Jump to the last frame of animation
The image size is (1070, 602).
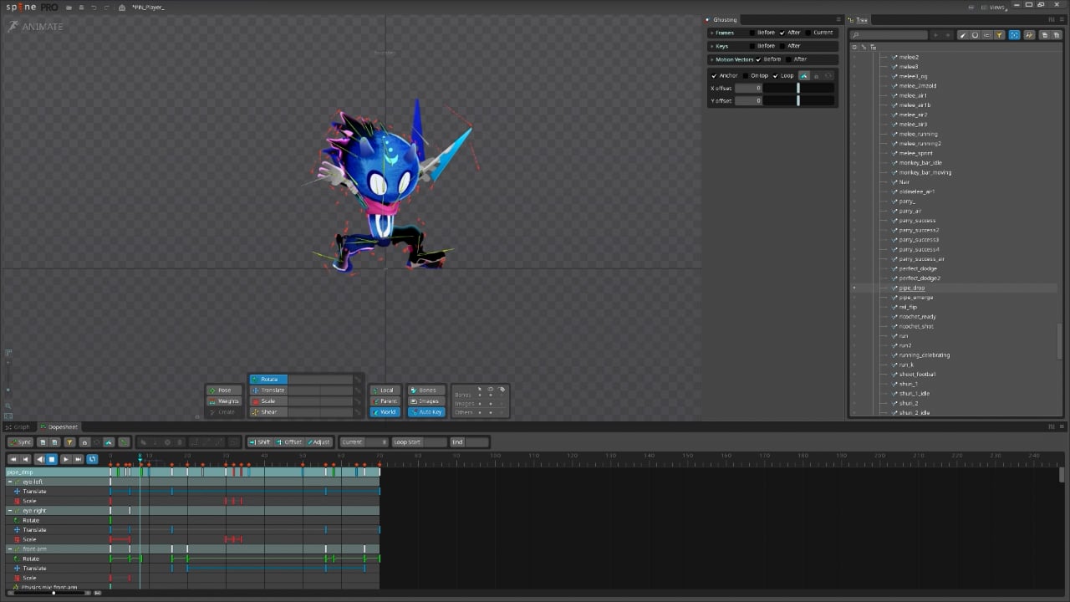79,459
